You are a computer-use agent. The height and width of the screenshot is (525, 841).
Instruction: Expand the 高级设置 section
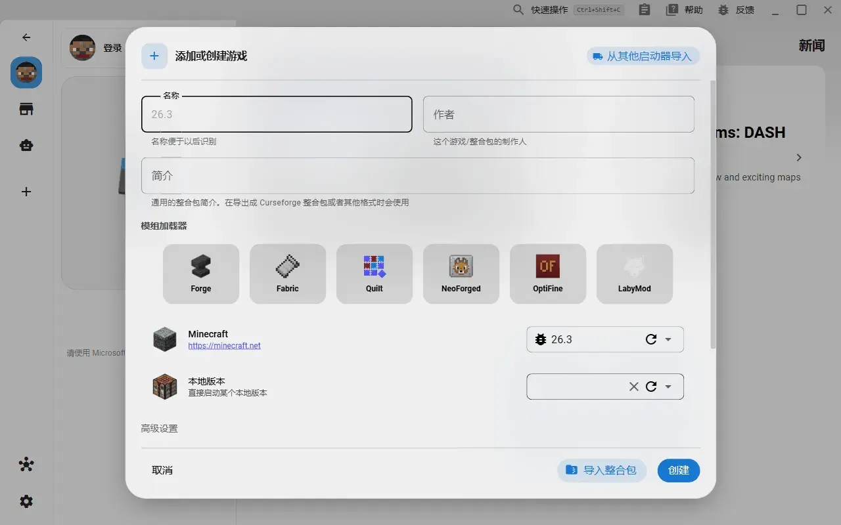point(159,429)
